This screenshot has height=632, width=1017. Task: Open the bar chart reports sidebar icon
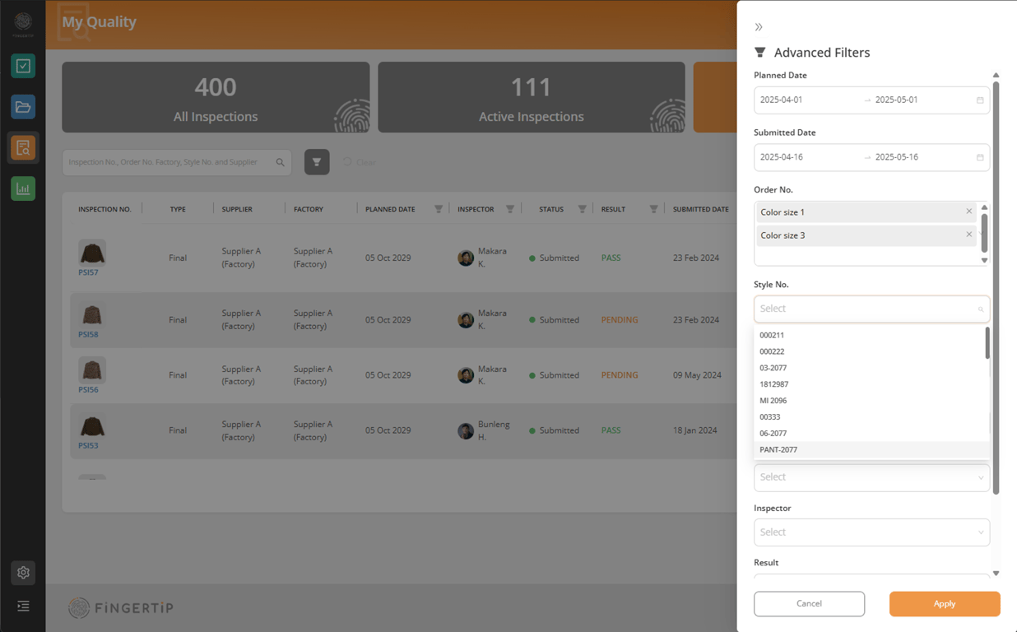(23, 188)
